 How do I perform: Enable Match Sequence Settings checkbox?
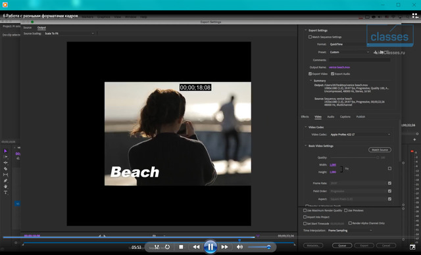[310, 37]
